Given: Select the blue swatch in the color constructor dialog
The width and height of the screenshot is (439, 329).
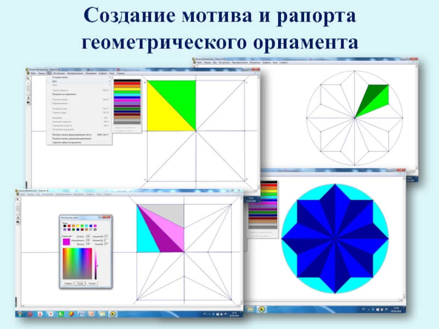Looking at the screenshot, I should pos(91,226).
